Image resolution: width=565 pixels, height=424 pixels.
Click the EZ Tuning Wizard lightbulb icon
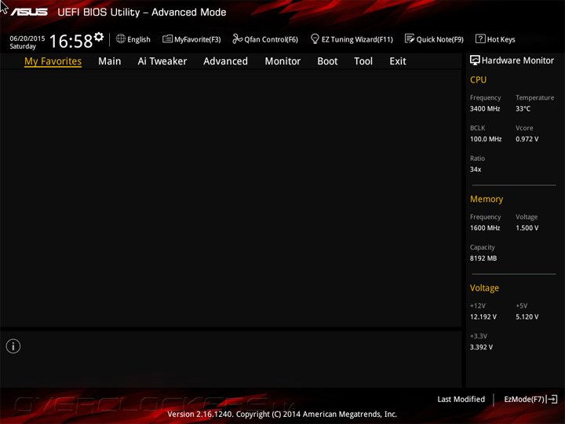(315, 38)
